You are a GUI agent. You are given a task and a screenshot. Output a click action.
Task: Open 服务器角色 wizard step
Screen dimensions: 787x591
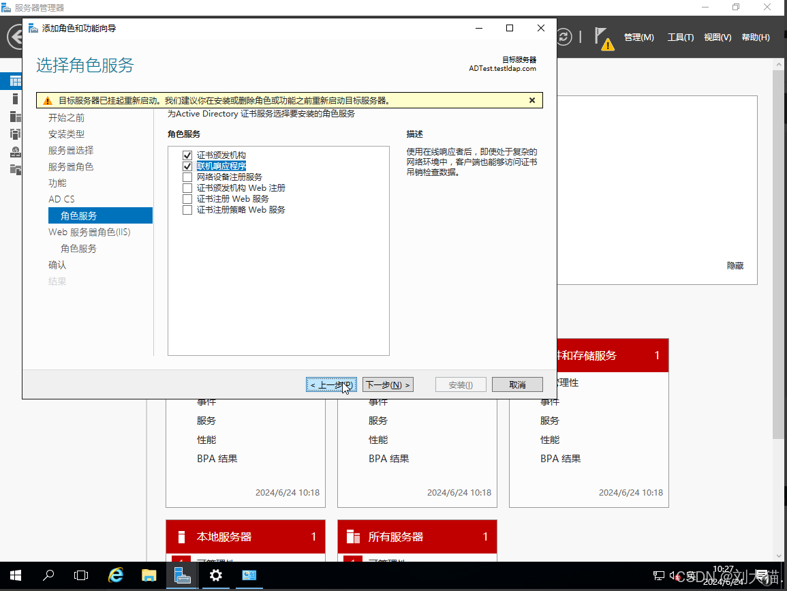point(71,167)
